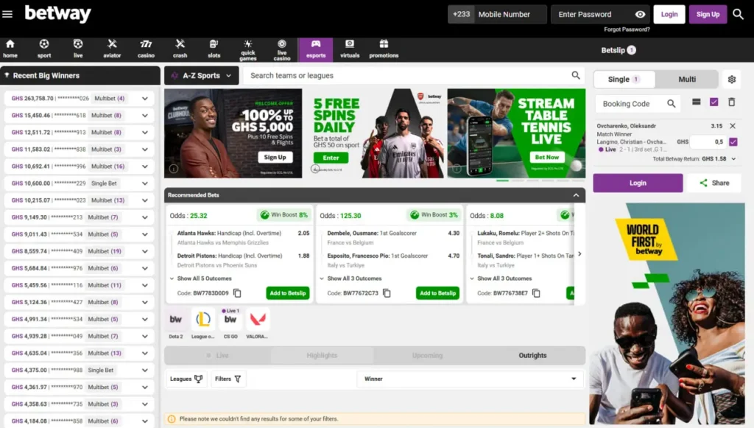Open the A-Z Sports dropdown
The height and width of the screenshot is (428, 754).
tap(202, 75)
